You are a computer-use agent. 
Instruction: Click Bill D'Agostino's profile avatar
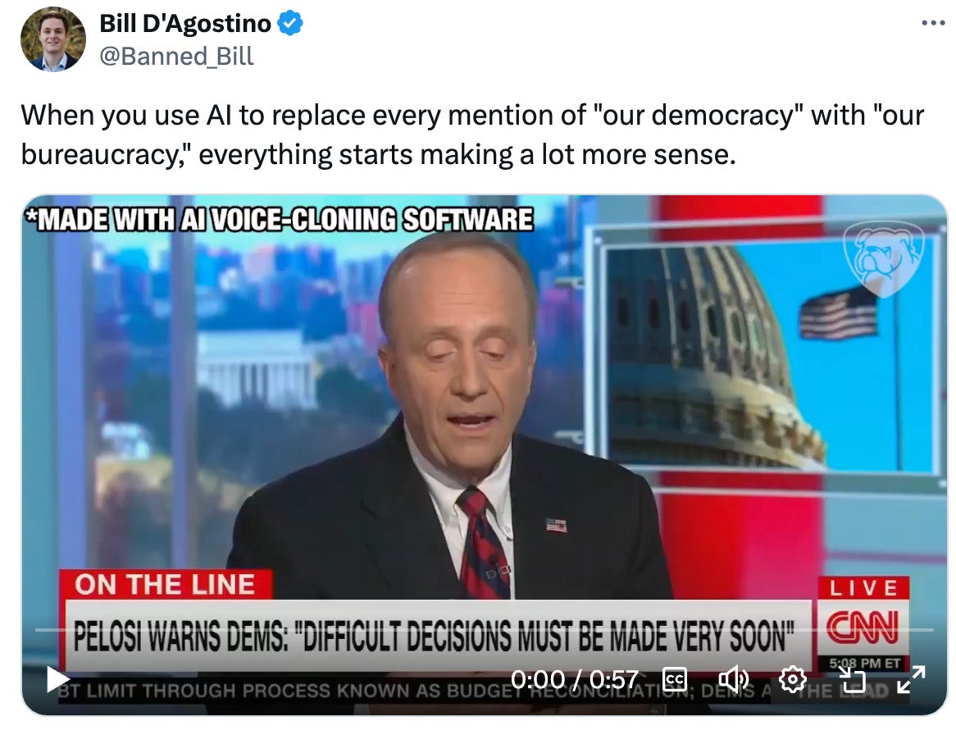tap(53, 39)
